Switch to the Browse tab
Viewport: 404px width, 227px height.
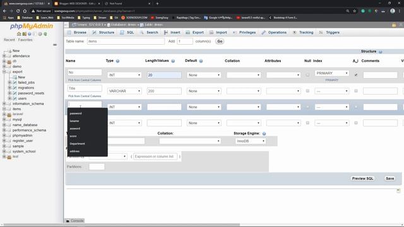(x=77, y=32)
